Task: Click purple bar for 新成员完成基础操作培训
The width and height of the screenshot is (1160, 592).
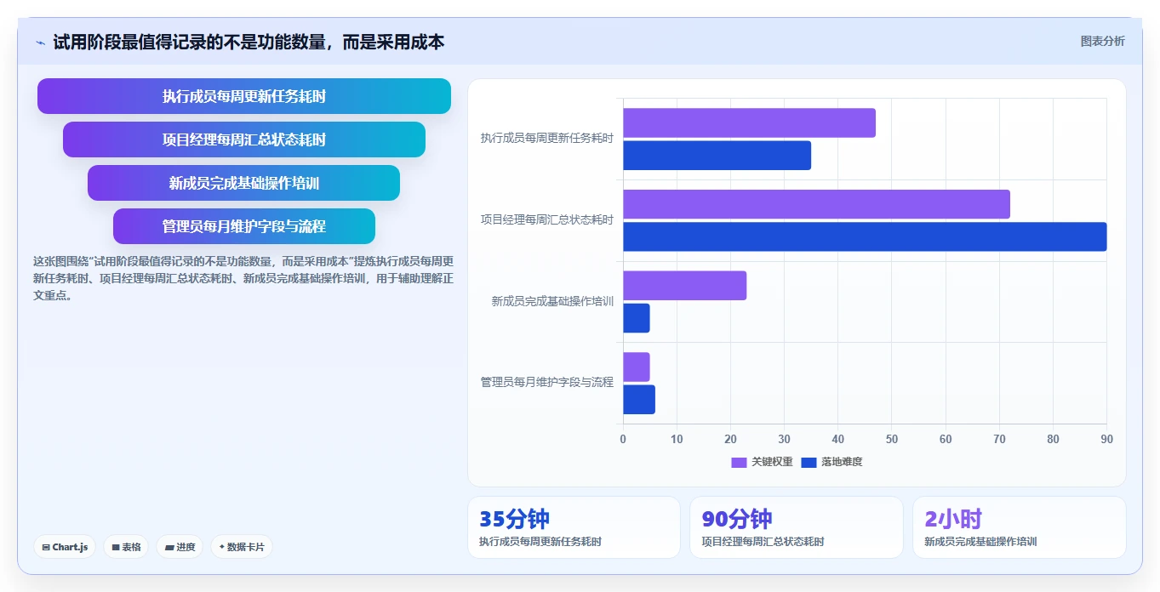Action: click(684, 286)
